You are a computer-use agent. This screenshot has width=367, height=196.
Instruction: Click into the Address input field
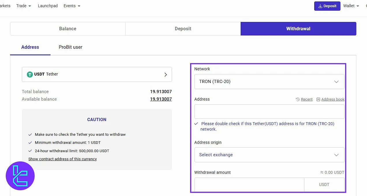(x=269, y=112)
